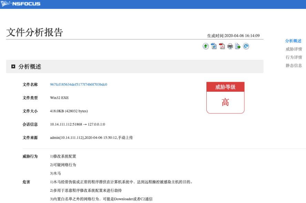Open the 行为详情 section from sidebar
The height and width of the screenshot is (203, 306).
293,57
